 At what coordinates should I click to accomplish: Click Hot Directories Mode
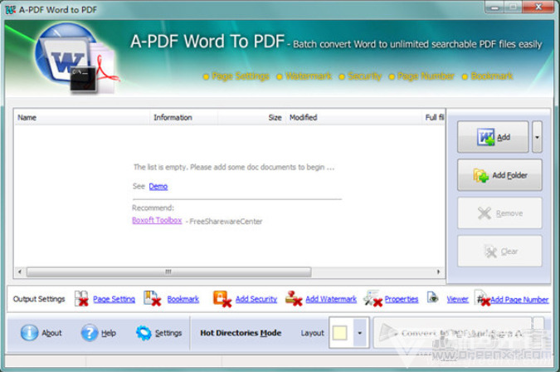pos(241,333)
